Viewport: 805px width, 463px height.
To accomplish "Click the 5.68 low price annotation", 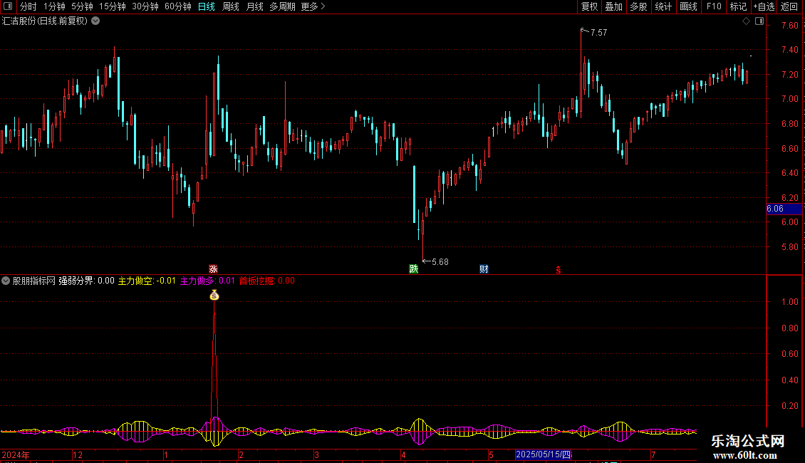I will (440, 262).
